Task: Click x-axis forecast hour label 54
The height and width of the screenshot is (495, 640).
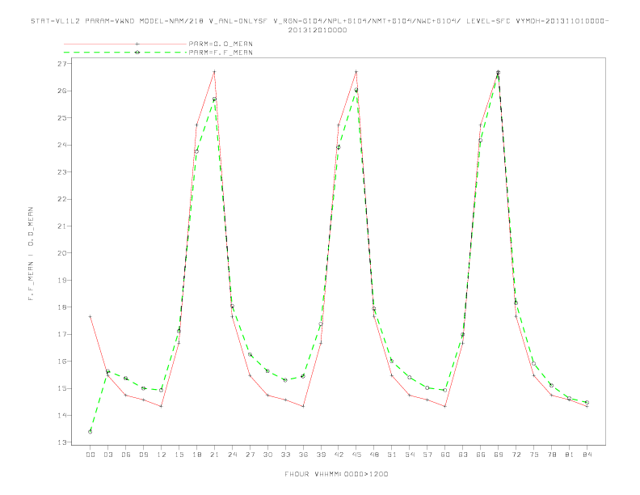Action: 410,455
